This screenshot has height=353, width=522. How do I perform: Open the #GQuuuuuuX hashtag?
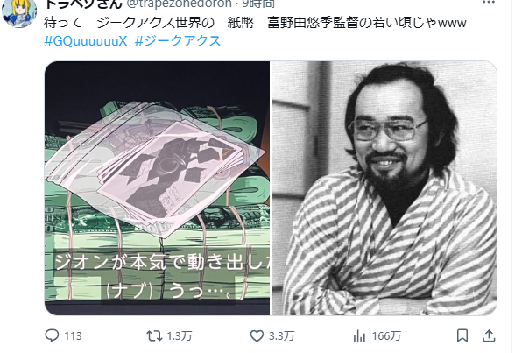pos(86,40)
